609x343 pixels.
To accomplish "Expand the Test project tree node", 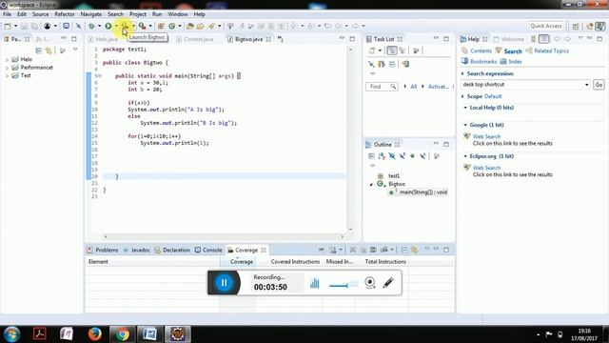I will [x=7, y=76].
